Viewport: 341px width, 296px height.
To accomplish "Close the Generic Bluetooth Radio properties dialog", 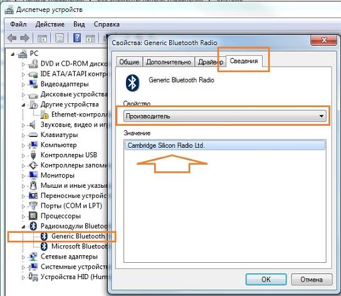I will click(x=324, y=40).
